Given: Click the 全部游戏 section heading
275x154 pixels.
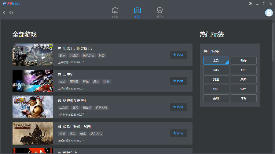Looking at the screenshot, I should 24,34.
